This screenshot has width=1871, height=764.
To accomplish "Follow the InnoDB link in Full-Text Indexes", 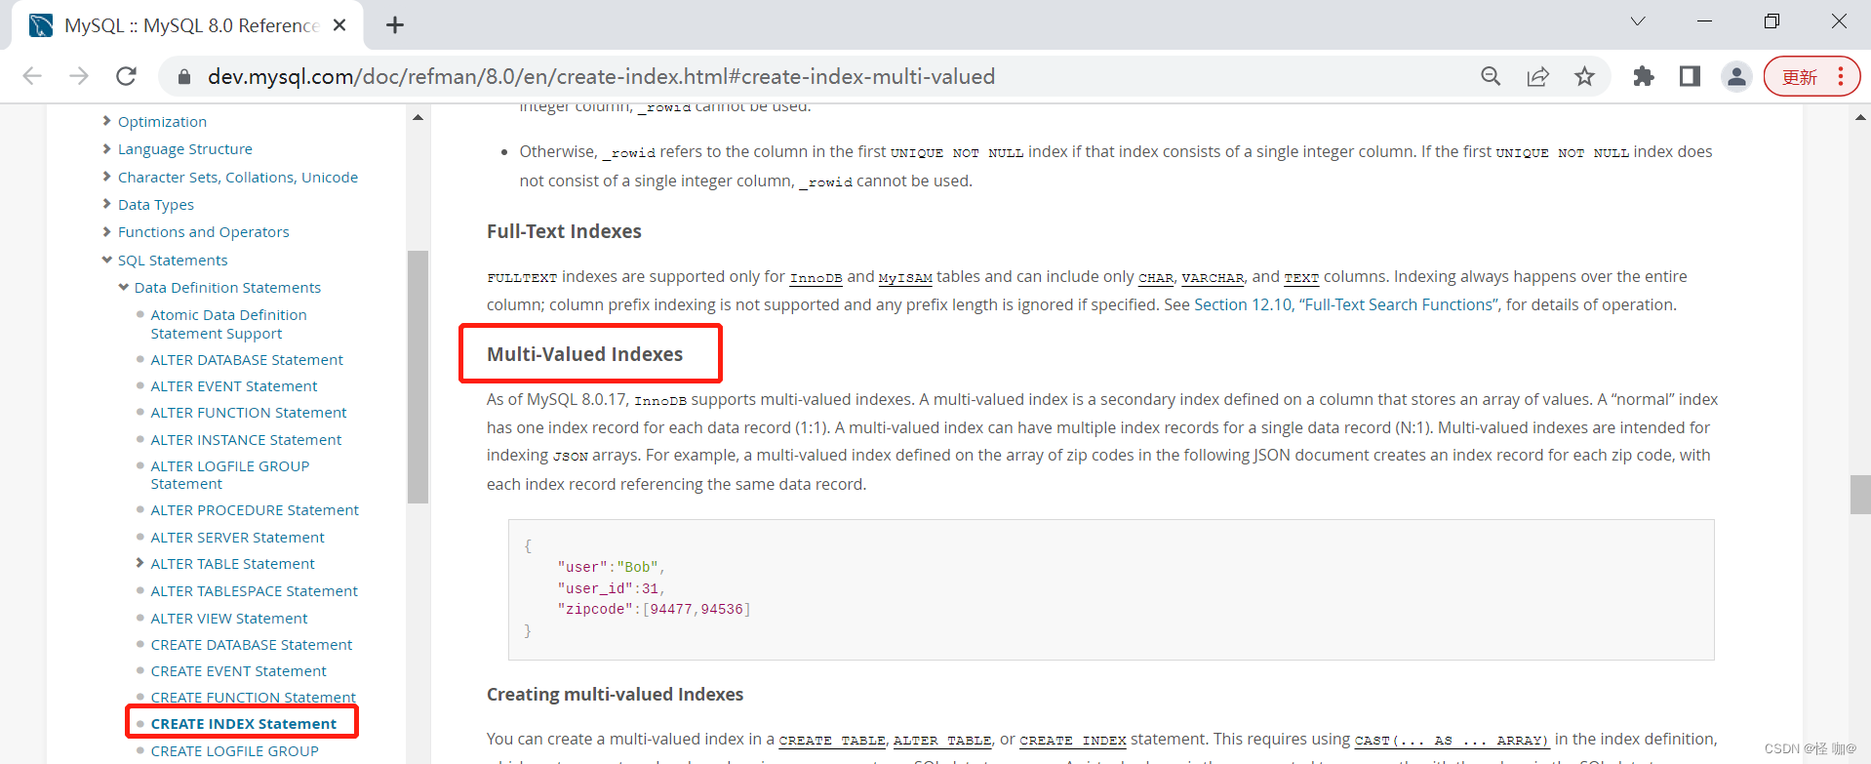I will coord(816,278).
